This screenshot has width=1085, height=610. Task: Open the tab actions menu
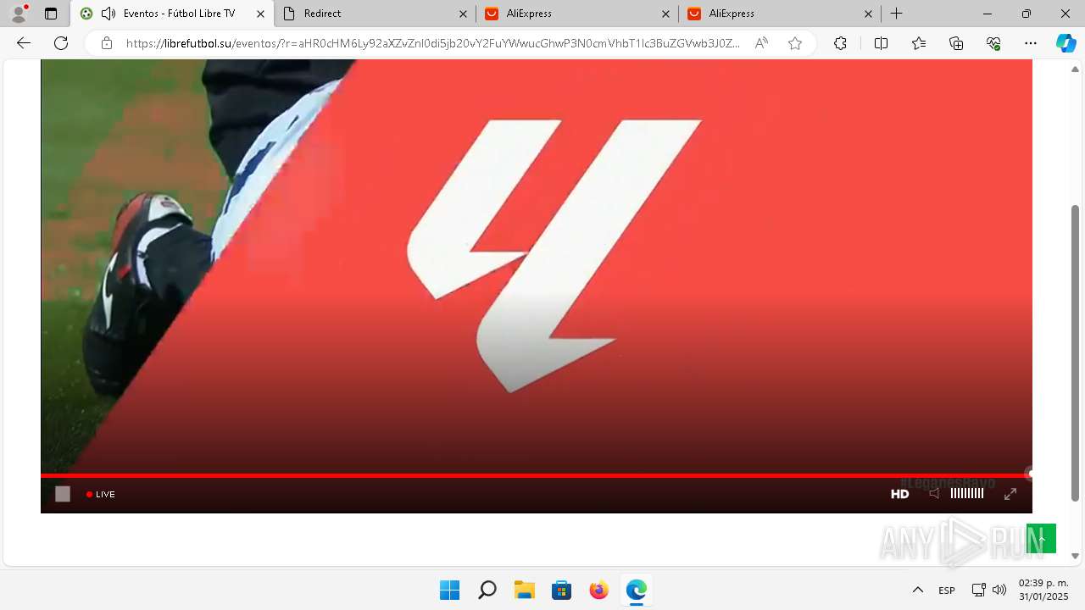pyautogui.click(x=51, y=14)
